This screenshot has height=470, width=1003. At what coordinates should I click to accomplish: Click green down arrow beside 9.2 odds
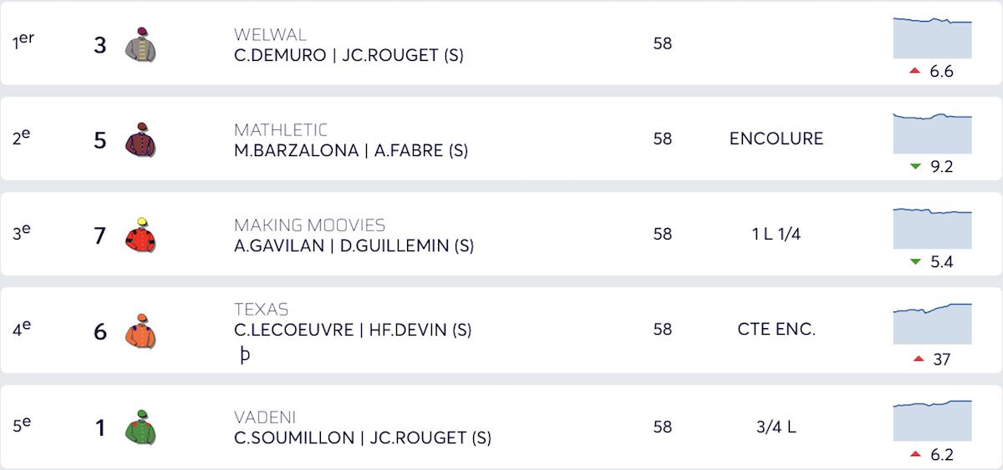[x=914, y=167]
